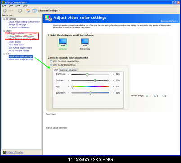Click the Hue 0% value
This screenshot has height=163, width=181.
coord(117,86)
